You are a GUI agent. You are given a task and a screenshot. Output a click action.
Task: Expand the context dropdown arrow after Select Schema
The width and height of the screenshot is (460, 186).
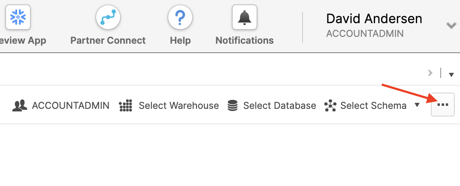(417, 105)
